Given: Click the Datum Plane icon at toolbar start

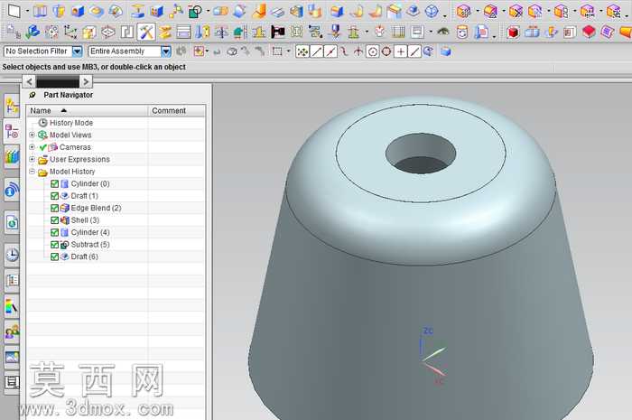Looking at the screenshot, I should pyautogui.click(x=14, y=11).
